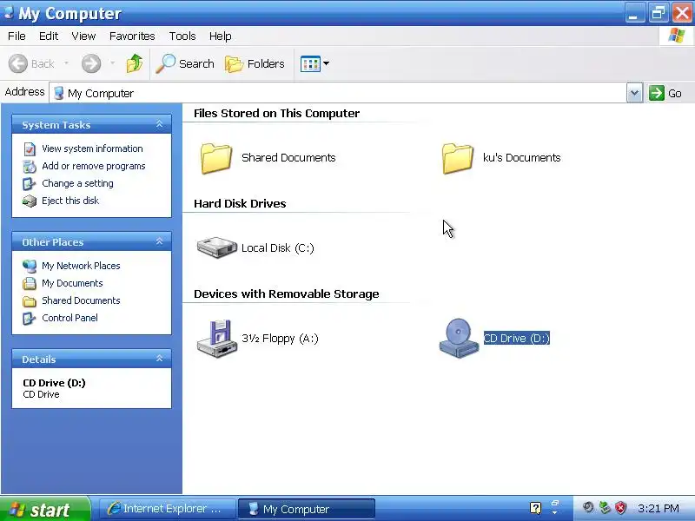Click the address bar My Computer icon
Screen dimensions: 695x521
(x=58, y=93)
